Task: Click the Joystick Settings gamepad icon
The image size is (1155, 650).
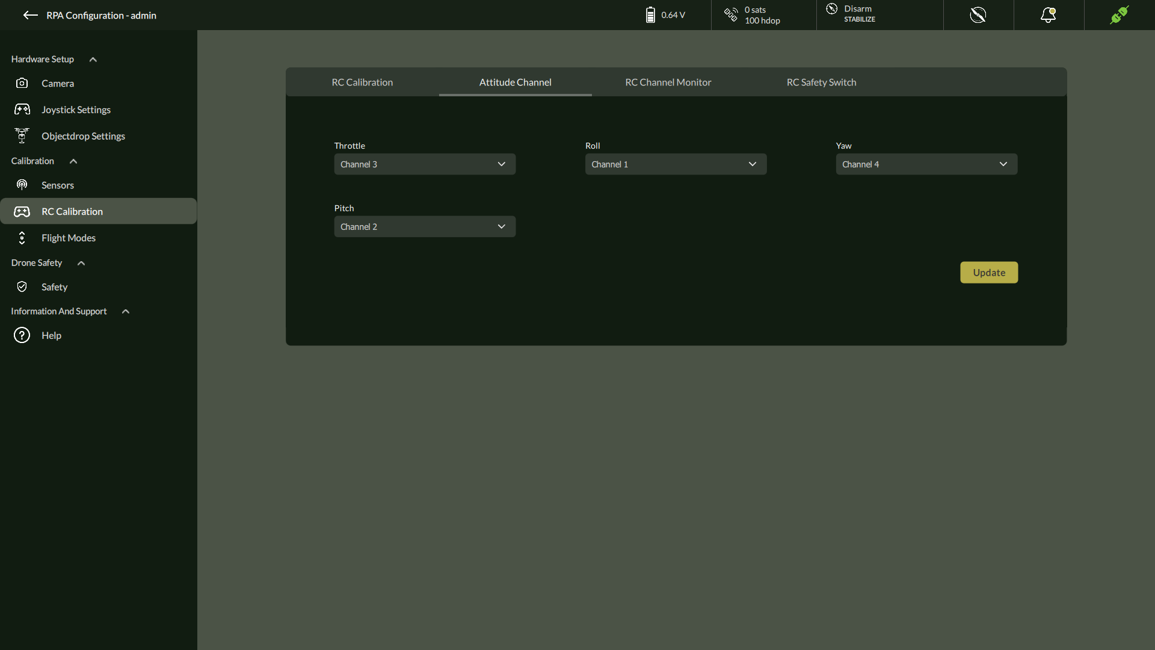Action: (22, 110)
